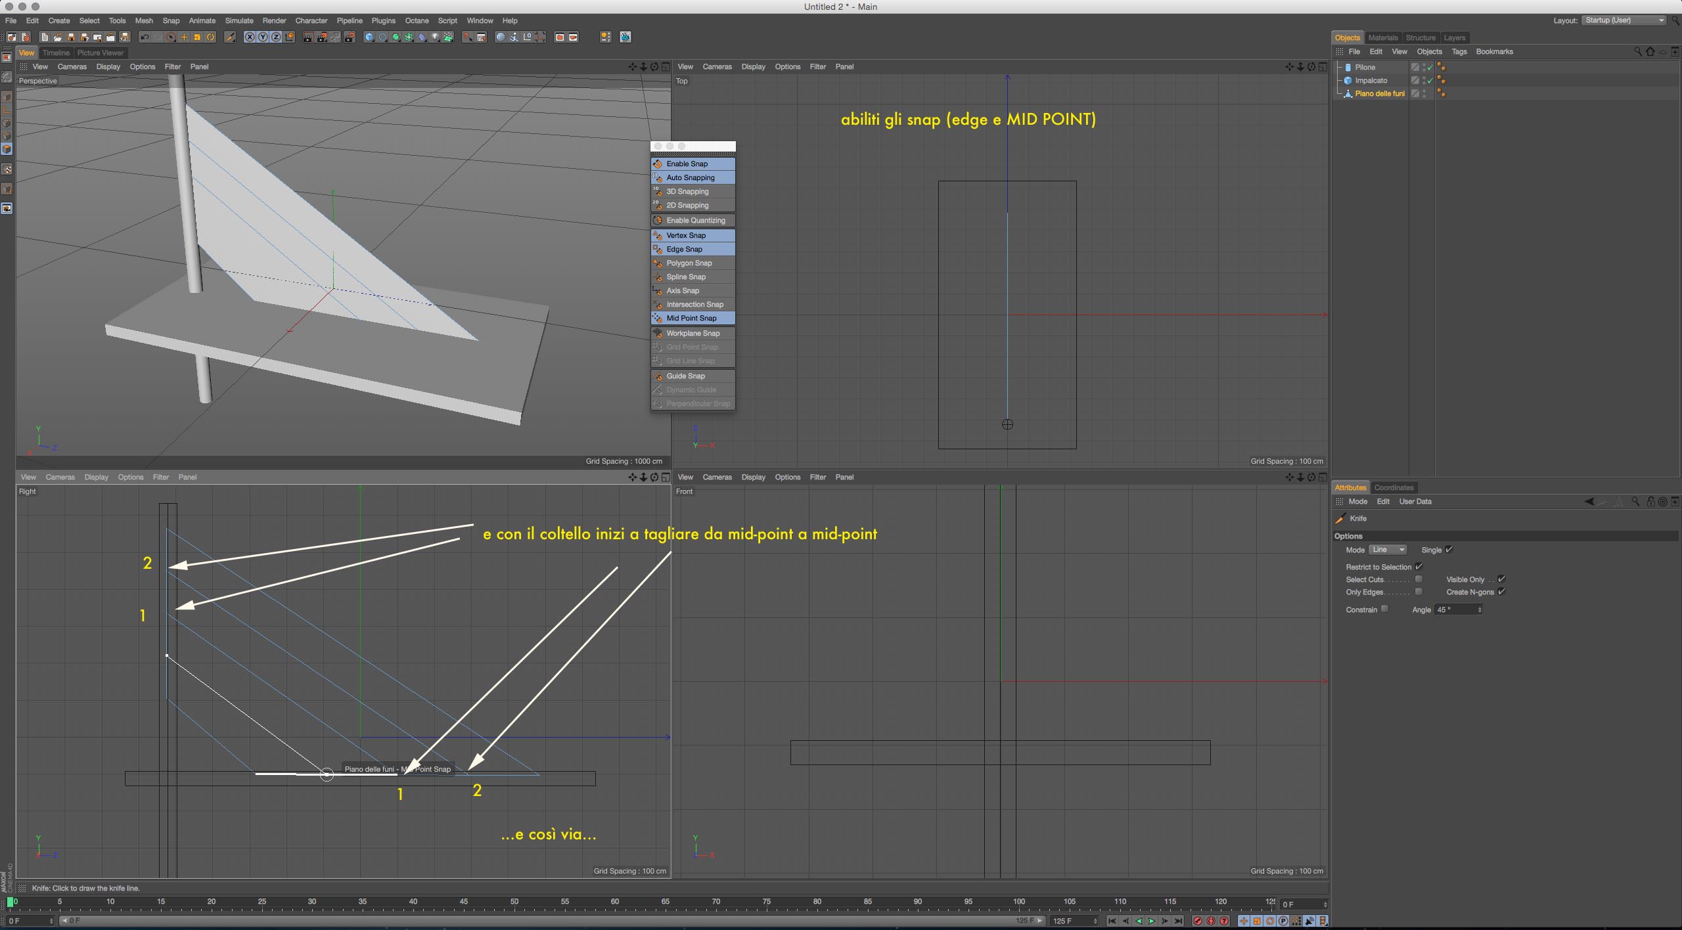Open the Knife Mode dropdown showing Line
1682x930 pixels.
point(1388,550)
